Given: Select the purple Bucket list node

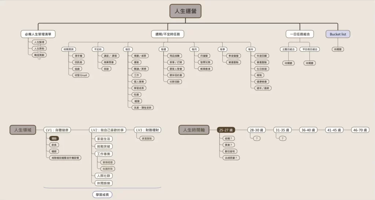Looking at the screenshot, I should click(338, 34).
